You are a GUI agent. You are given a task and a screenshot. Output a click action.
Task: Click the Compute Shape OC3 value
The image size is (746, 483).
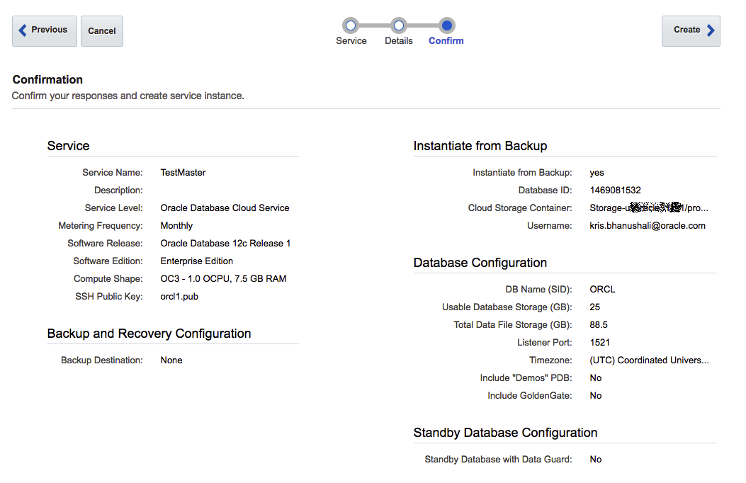coord(223,279)
